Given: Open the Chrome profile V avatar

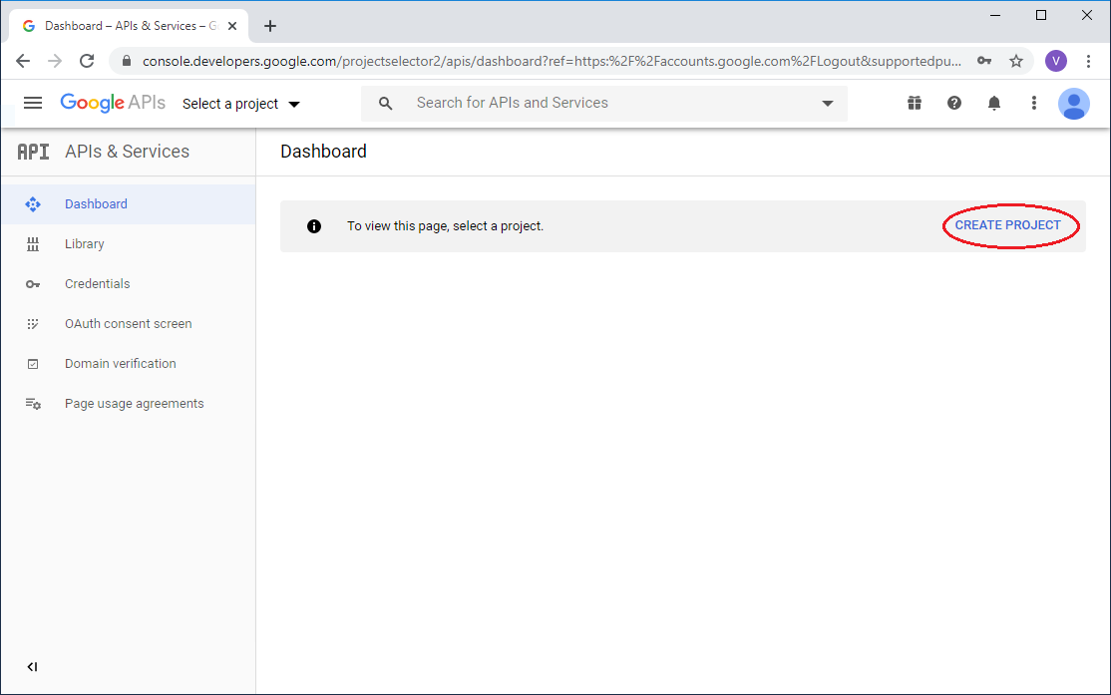Looking at the screenshot, I should point(1056,61).
